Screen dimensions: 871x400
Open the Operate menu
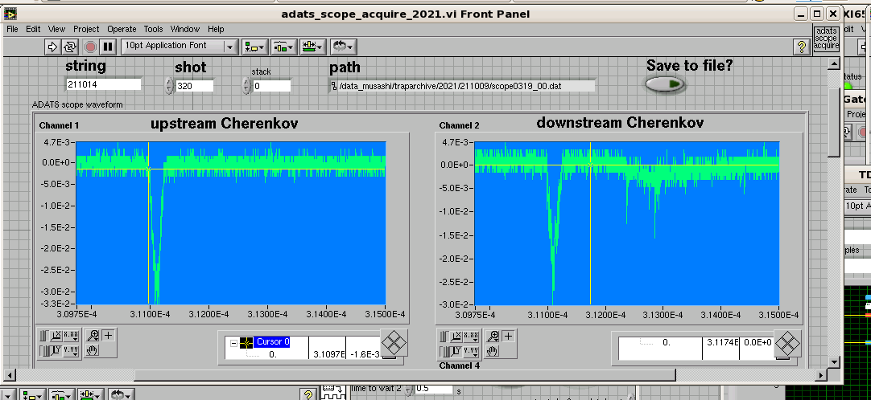click(x=122, y=29)
